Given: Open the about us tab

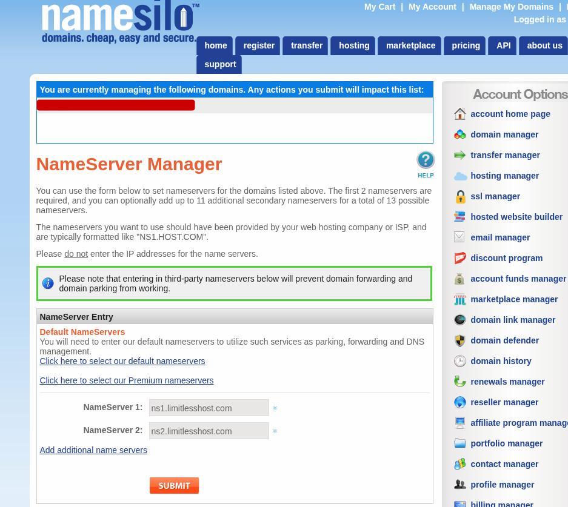Looking at the screenshot, I should [x=544, y=45].
